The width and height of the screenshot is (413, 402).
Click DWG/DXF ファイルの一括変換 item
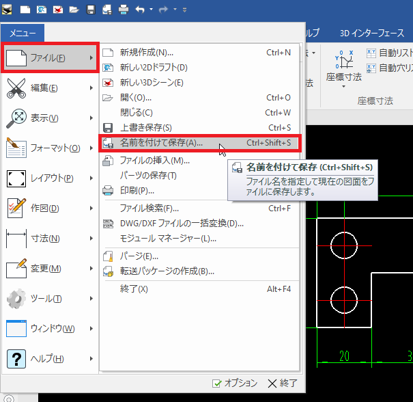[x=182, y=223]
